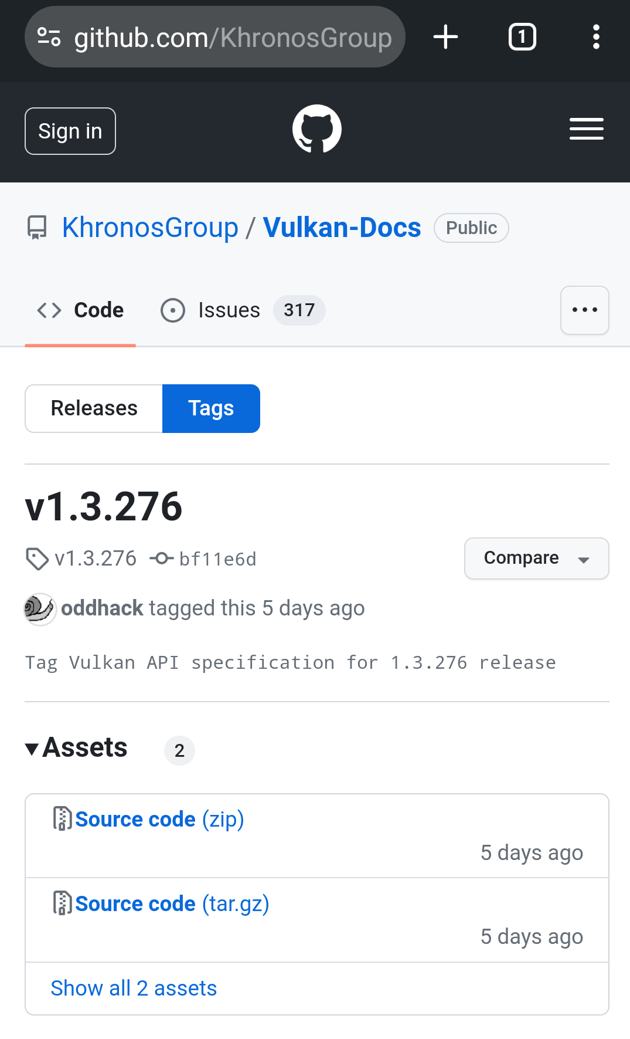Collapse the Assets section triangle
Image resolution: width=630 pixels, height=1039 pixels.
(x=32, y=749)
